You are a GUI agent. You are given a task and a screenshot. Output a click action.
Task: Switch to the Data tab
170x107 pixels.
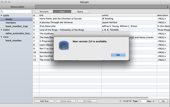(62, 12)
